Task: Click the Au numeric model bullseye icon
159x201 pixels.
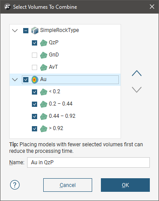Action: point(35,80)
